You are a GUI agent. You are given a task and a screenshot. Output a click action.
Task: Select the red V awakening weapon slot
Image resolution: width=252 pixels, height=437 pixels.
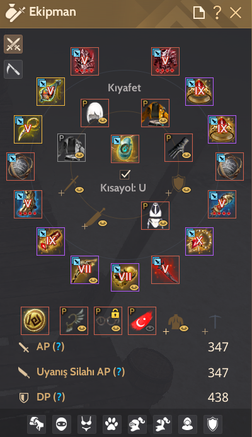coord(165,270)
